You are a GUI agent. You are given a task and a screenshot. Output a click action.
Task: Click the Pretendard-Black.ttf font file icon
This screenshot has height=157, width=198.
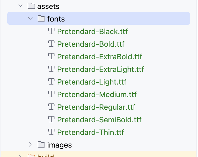pyautogui.click(x=51, y=32)
